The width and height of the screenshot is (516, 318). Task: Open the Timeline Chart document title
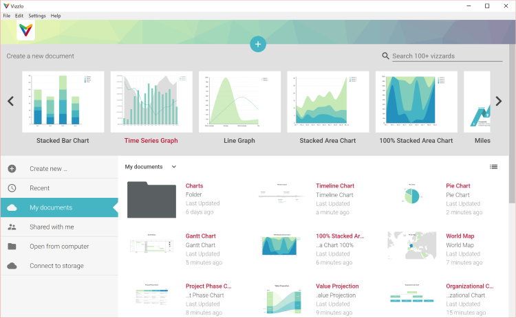335,186
